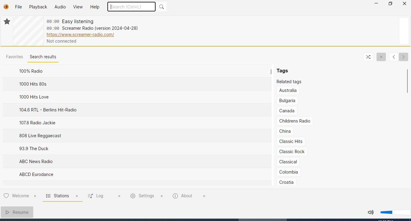
Task: Select station 93.9 The Duck
Action: point(137,149)
